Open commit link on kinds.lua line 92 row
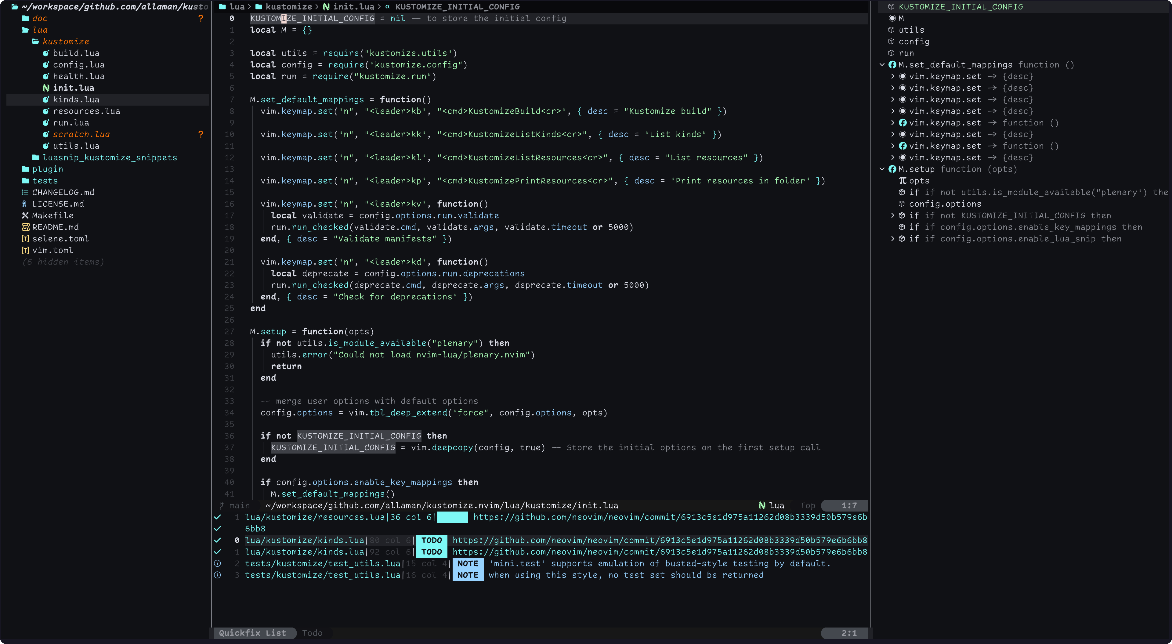 pos(659,552)
